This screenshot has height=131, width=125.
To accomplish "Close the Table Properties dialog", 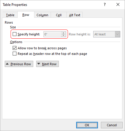I will [118, 4].
